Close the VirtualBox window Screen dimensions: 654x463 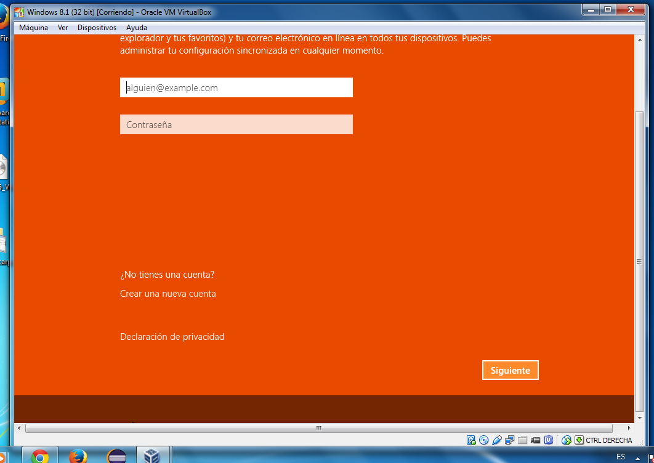pyautogui.click(x=631, y=10)
